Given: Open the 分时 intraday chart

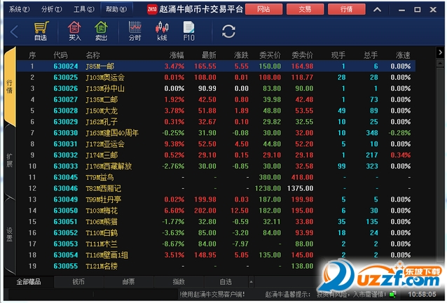Looking at the screenshot, I should (x=135, y=31).
